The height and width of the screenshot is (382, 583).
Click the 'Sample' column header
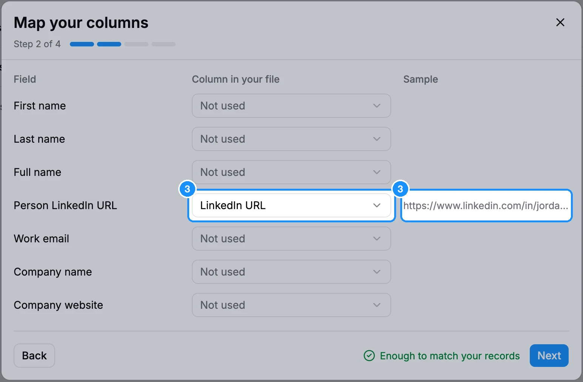point(421,79)
